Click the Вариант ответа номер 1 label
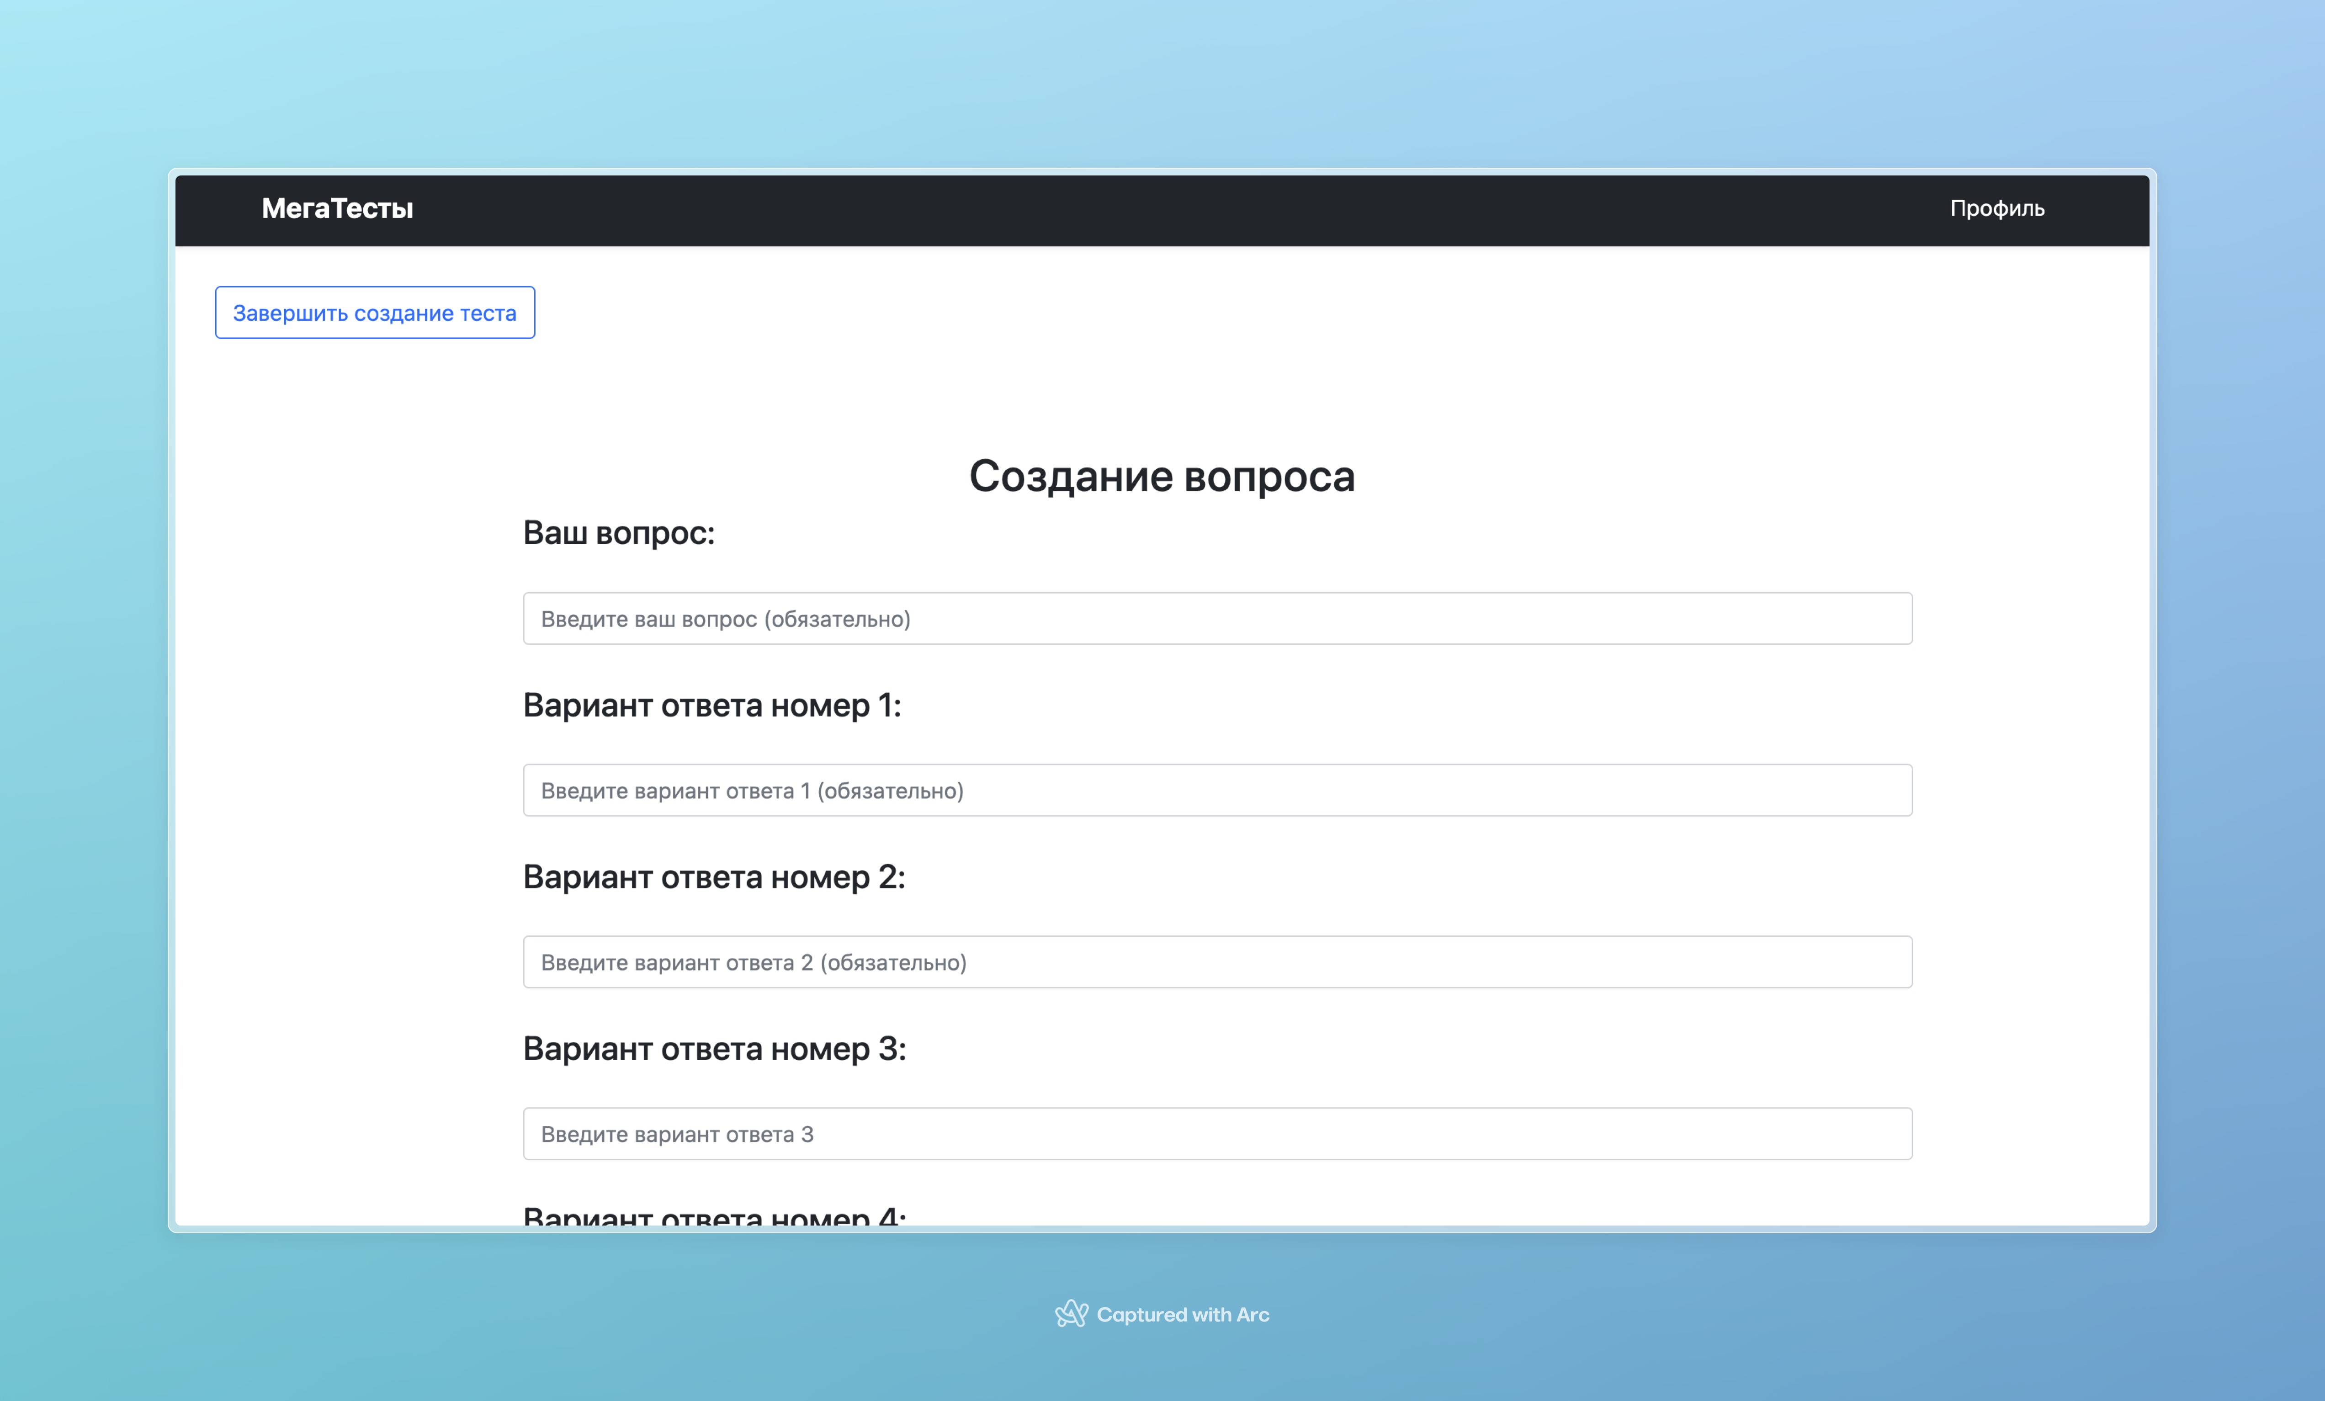 point(711,705)
